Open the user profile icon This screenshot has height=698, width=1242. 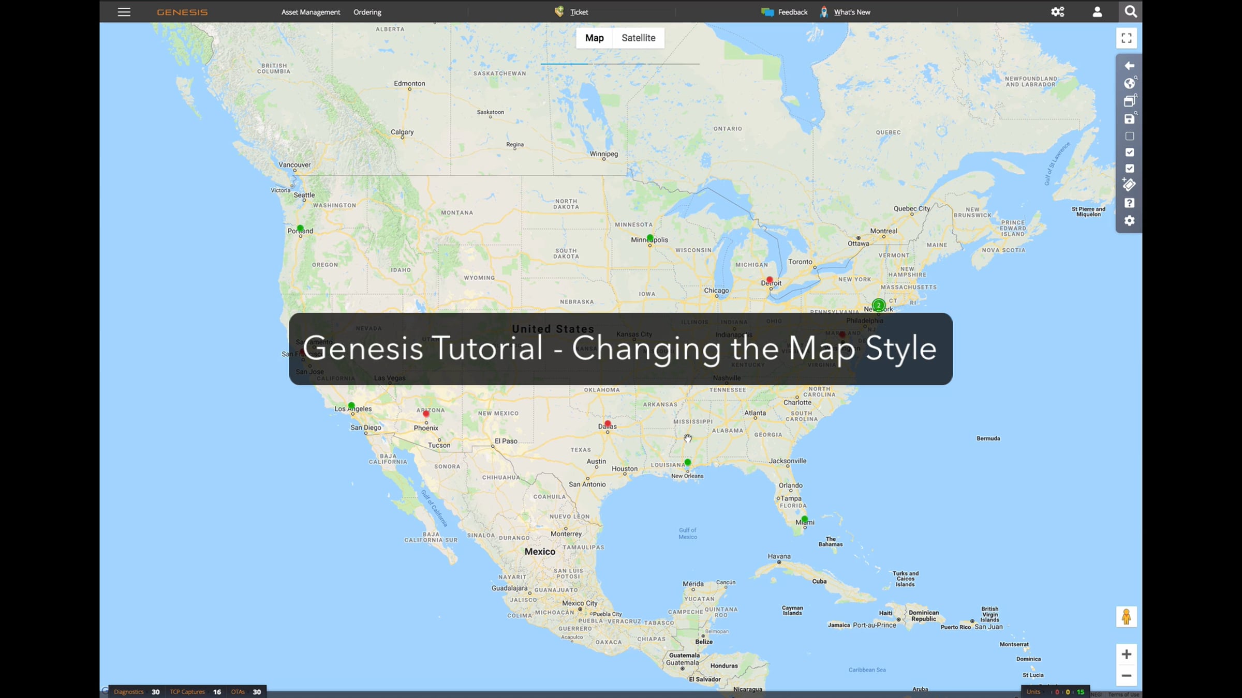1097,12
